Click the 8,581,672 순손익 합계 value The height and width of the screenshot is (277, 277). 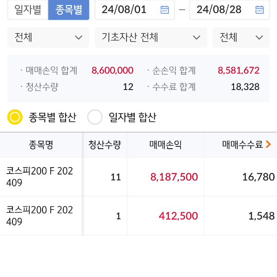click(238, 71)
